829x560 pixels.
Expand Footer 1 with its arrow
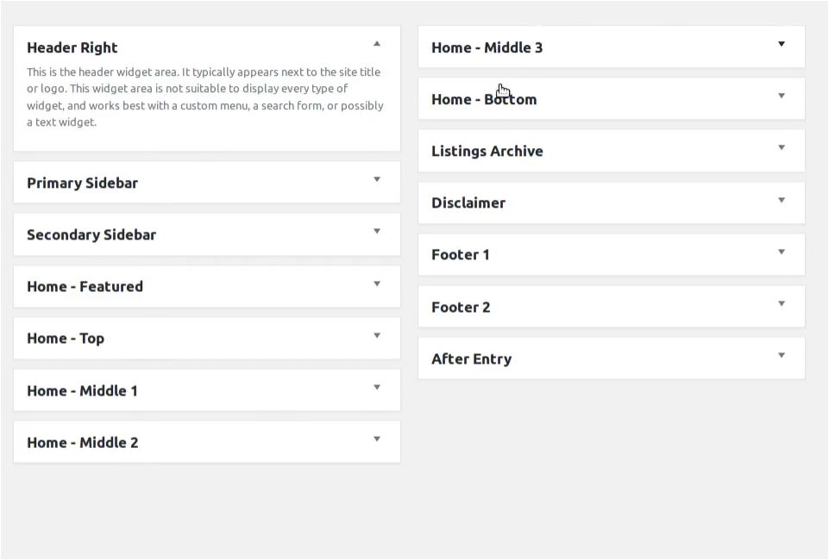(x=782, y=252)
